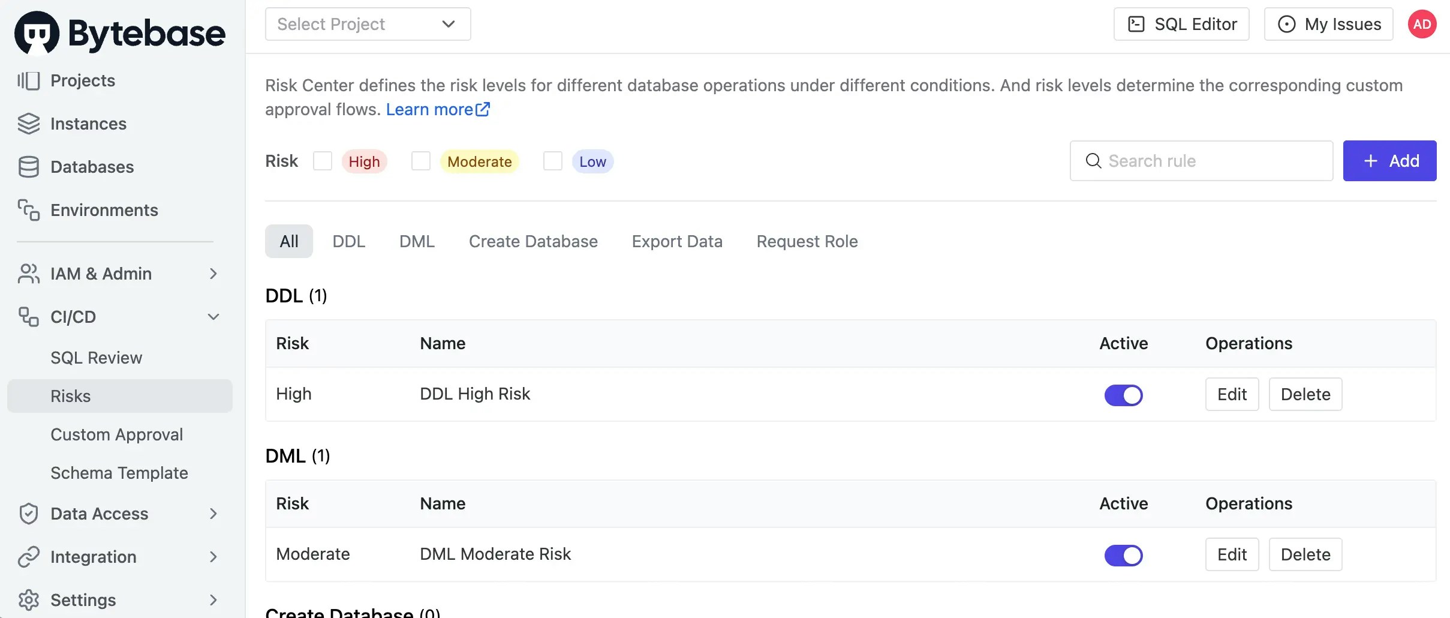This screenshot has width=1450, height=618.
Task: Click the Databases cylinder icon
Action: 28,167
